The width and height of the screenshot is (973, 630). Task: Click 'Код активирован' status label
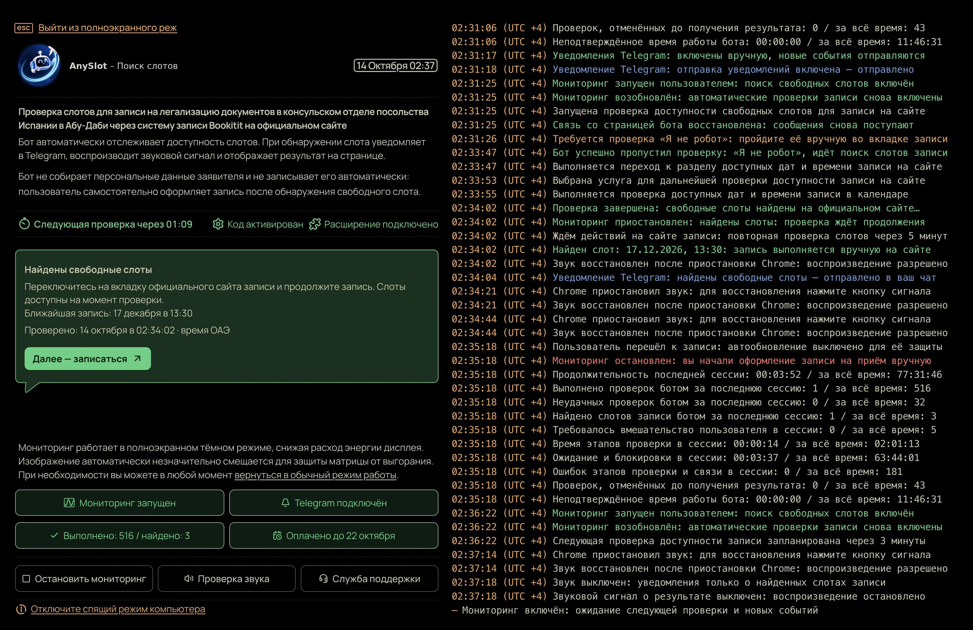pos(265,224)
